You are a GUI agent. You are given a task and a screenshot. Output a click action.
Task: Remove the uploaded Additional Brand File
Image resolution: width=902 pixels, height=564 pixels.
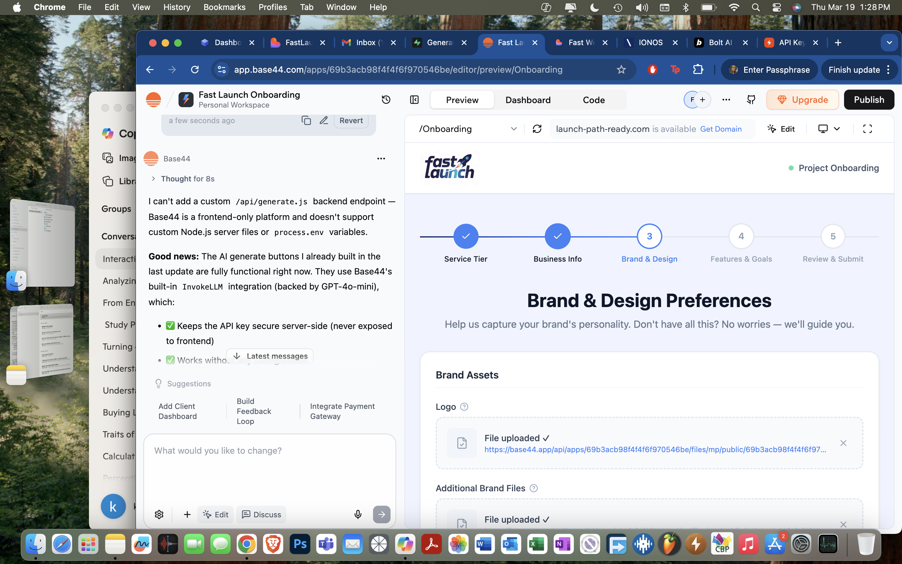tap(843, 524)
